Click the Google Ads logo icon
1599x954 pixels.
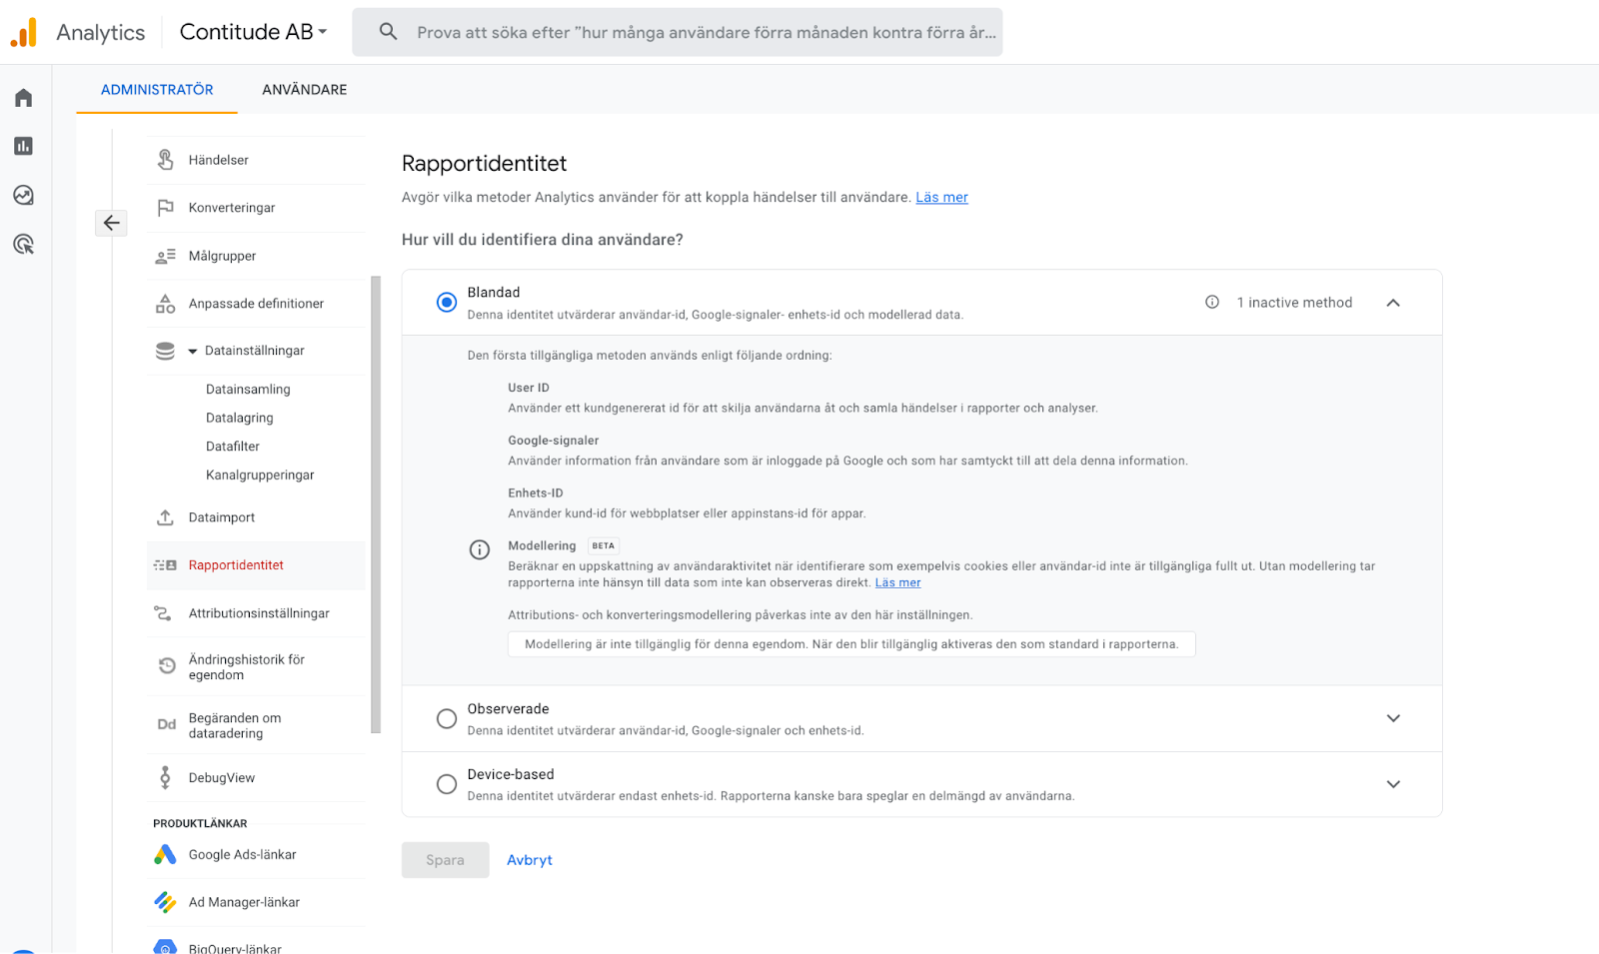coord(165,854)
